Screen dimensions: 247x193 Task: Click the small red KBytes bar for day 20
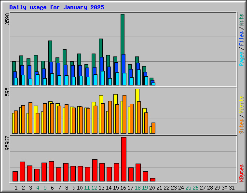[x=152, y=179]
